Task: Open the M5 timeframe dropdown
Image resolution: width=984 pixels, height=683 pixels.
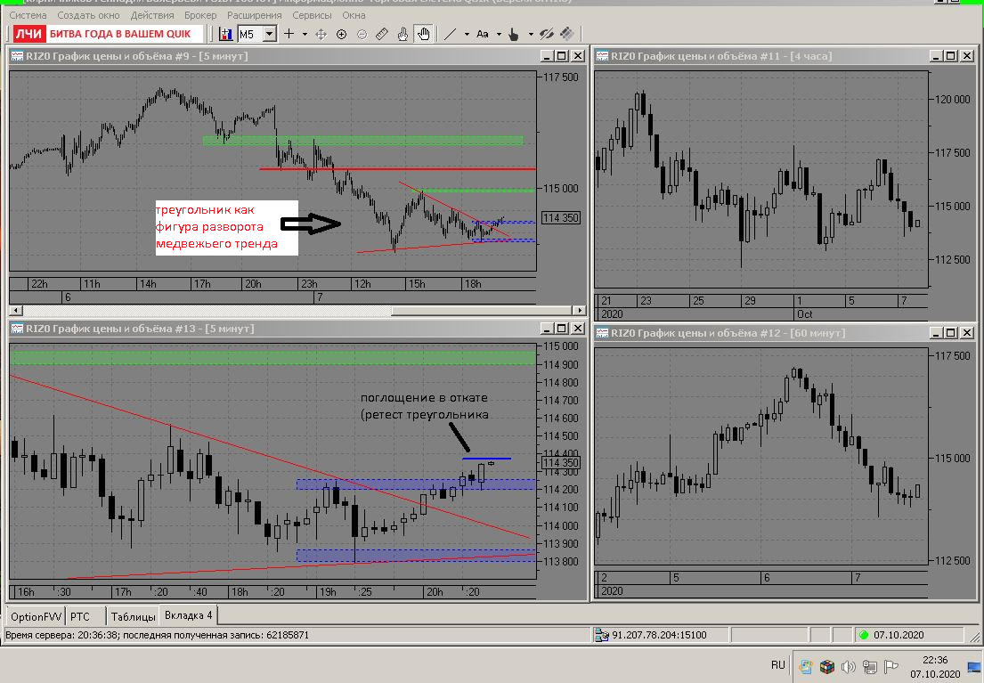Action: pos(270,34)
